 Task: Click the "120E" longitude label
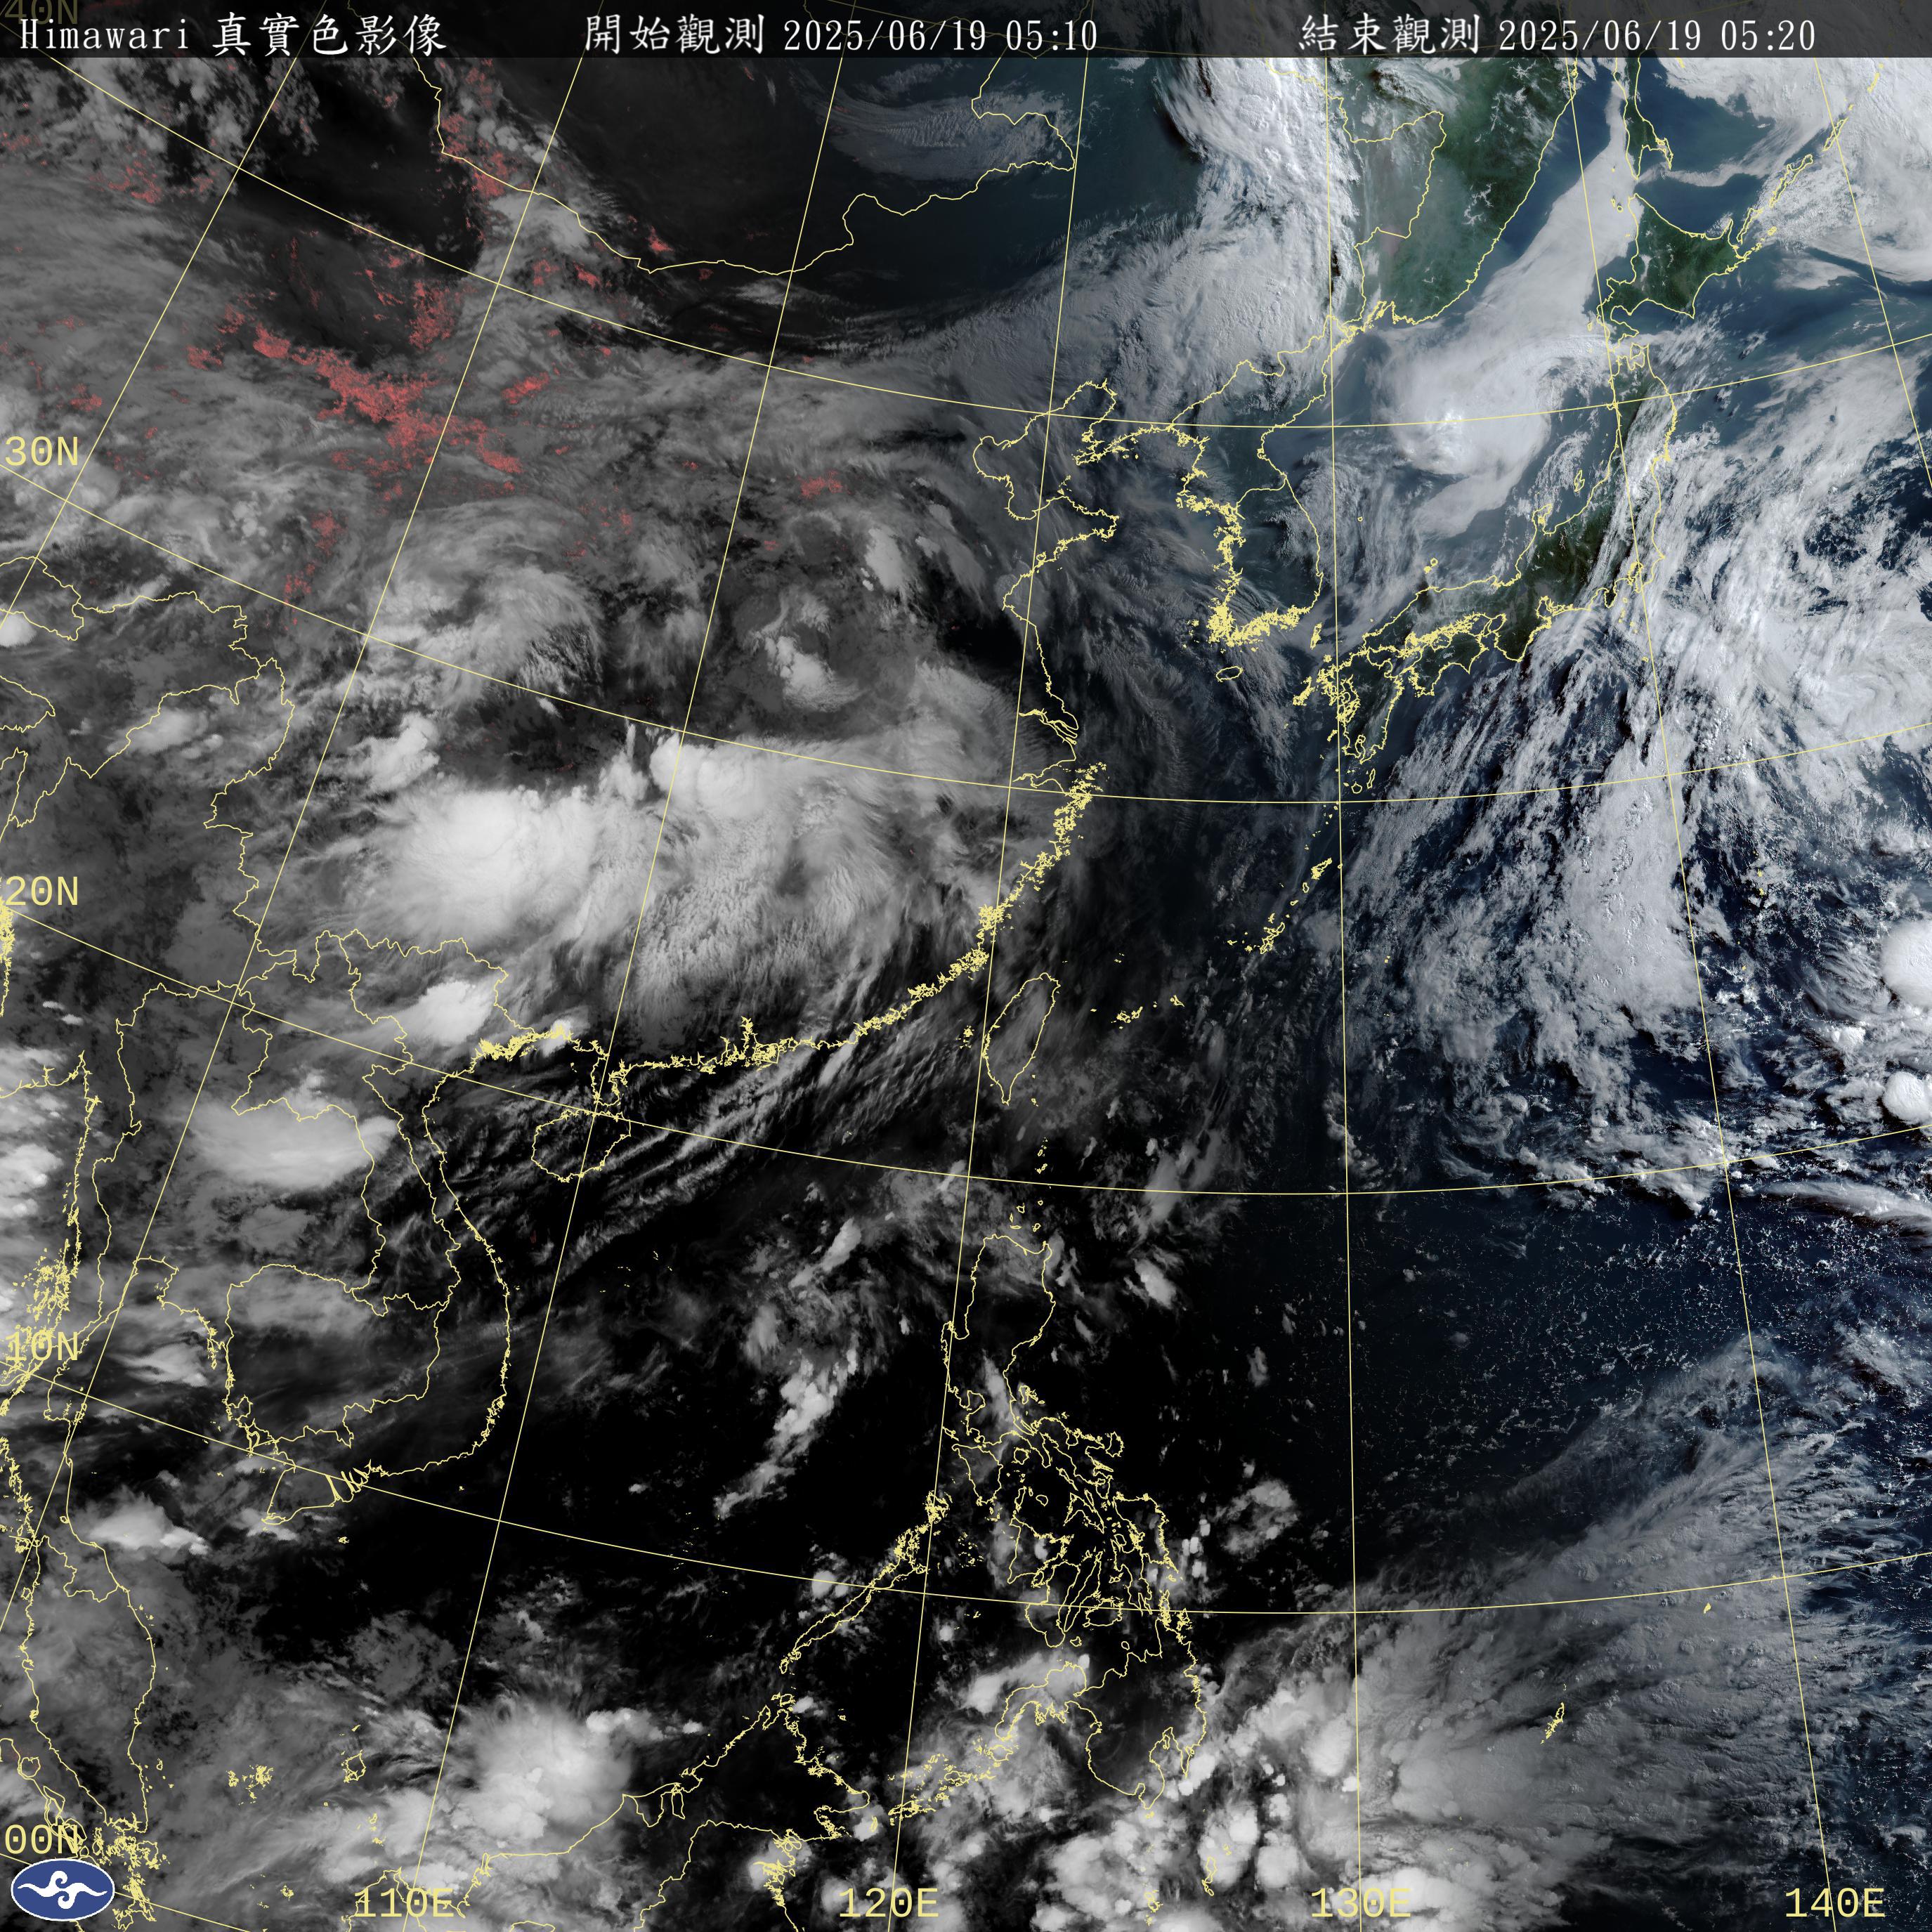(888, 1902)
